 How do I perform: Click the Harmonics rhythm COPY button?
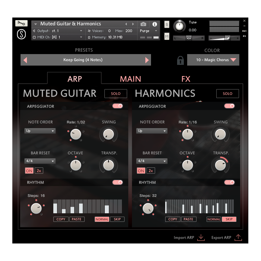(173, 219)
